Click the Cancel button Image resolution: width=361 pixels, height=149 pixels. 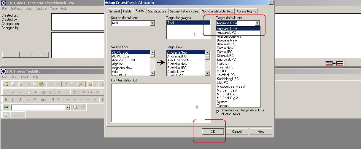click(237, 132)
